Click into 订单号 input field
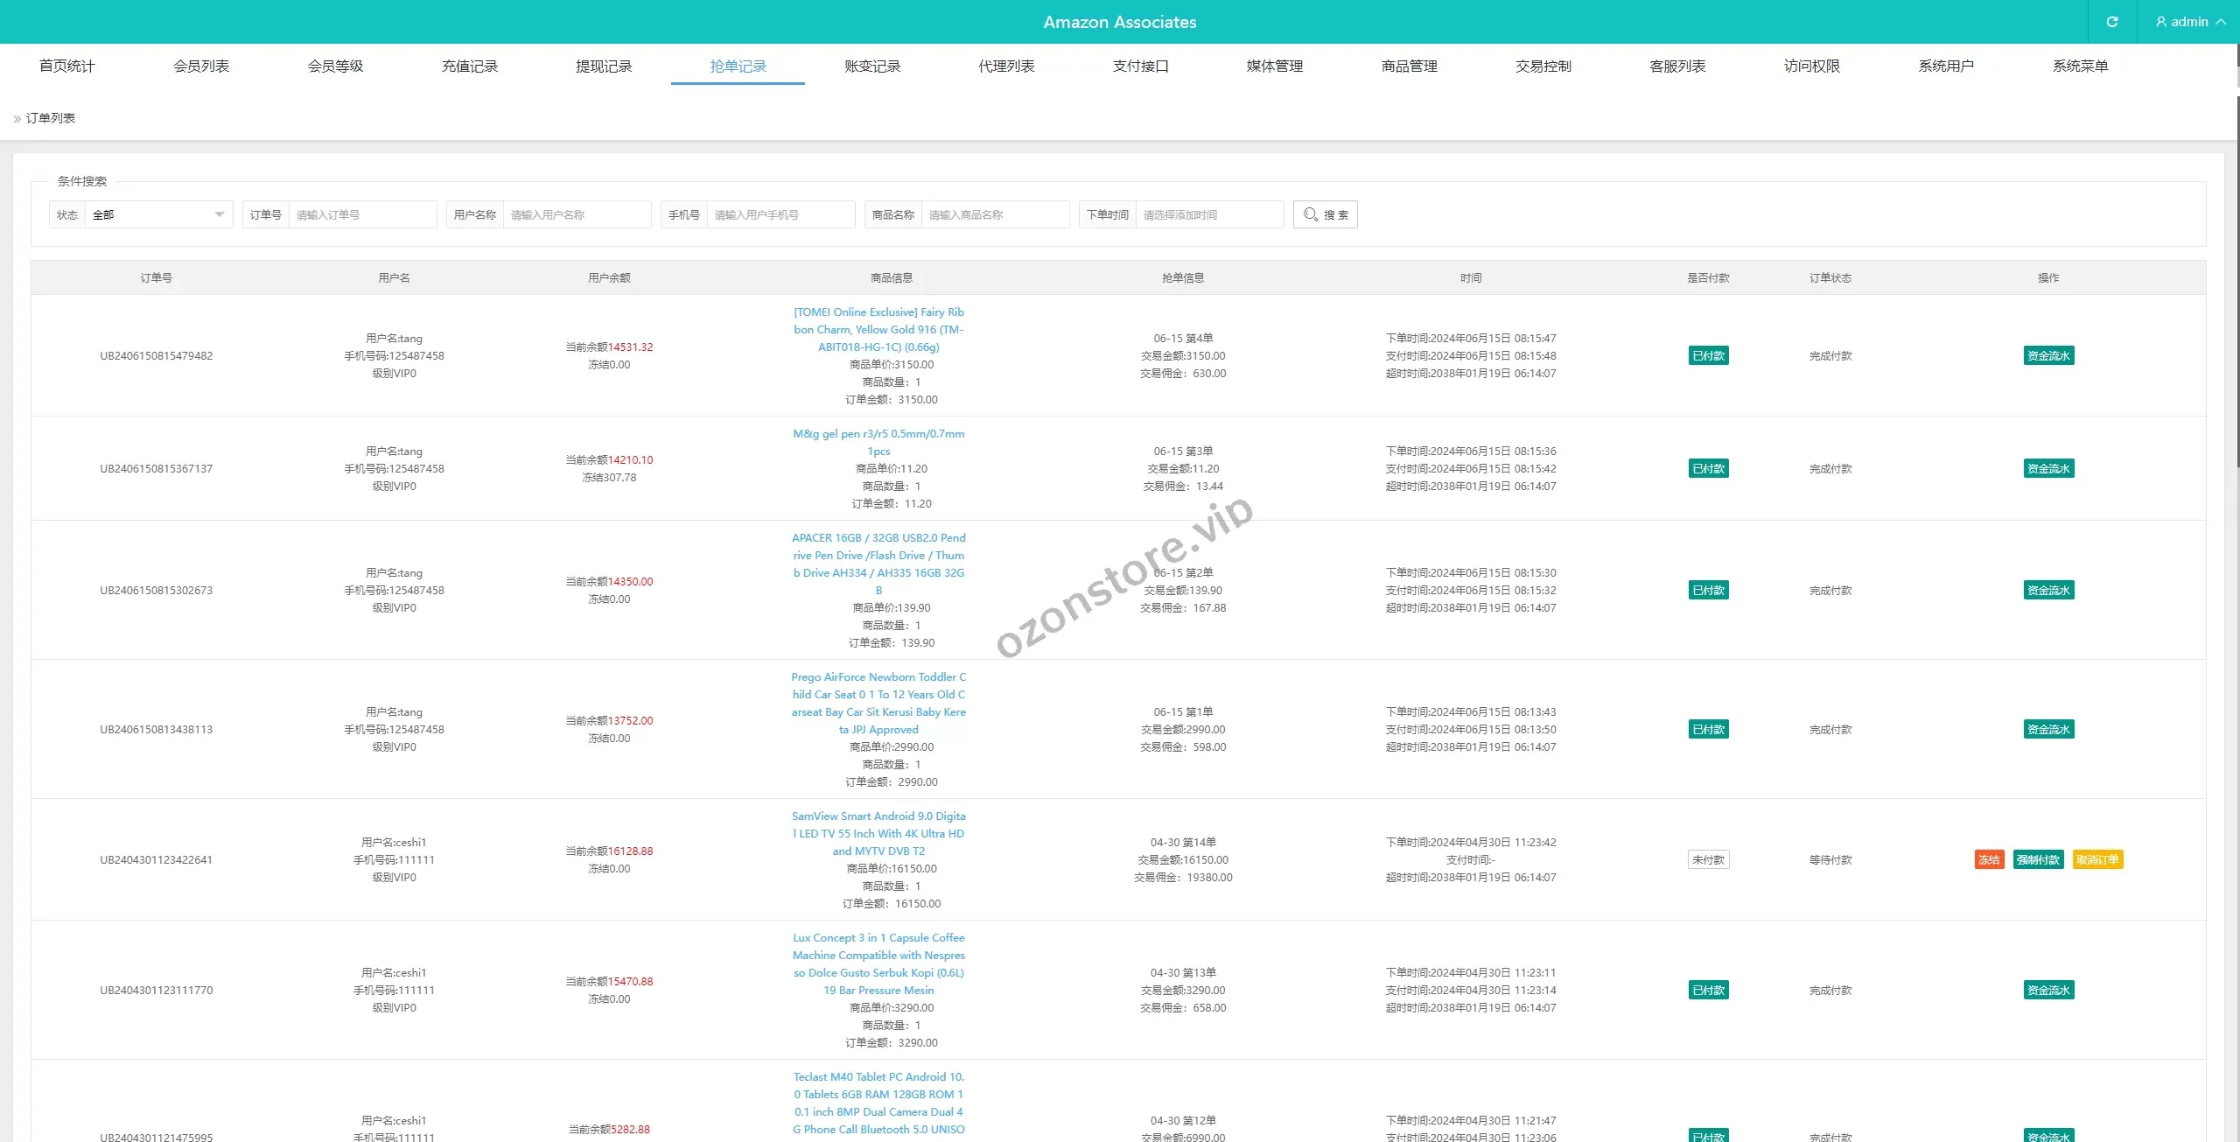 pos(361,214)
